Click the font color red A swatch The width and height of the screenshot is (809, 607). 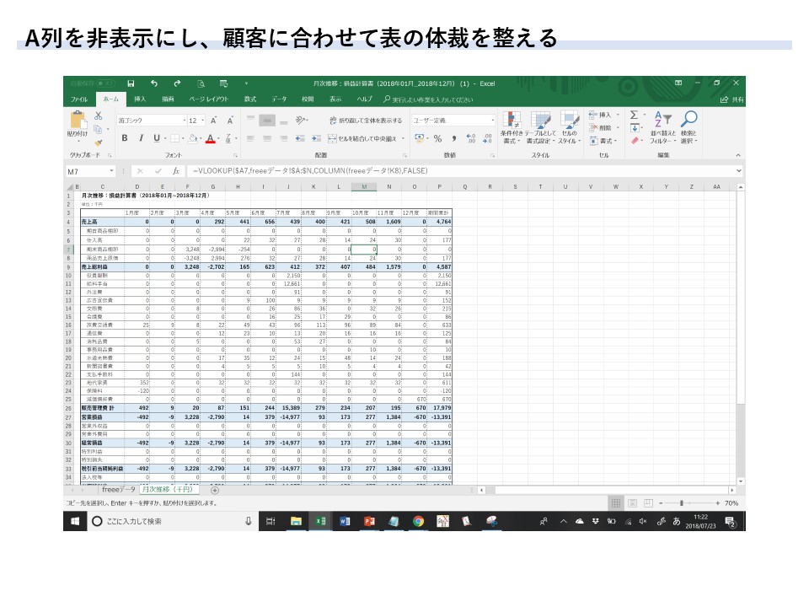click(x=209, y=138)
